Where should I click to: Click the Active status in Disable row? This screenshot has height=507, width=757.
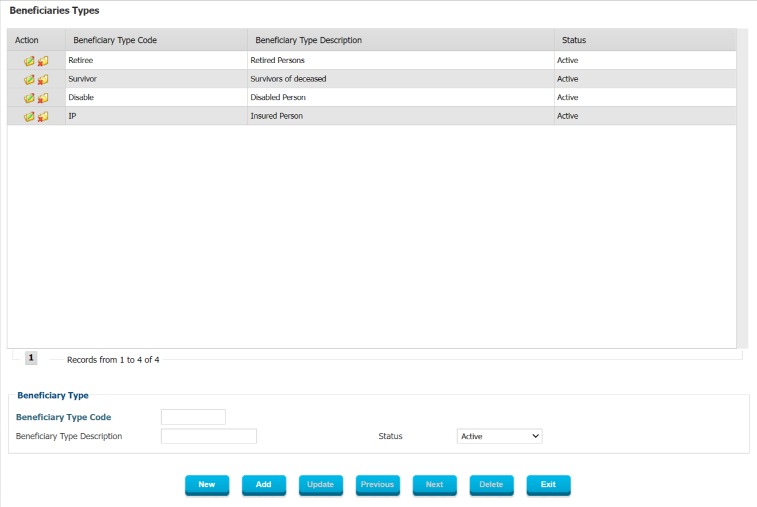tap(645, 97)
